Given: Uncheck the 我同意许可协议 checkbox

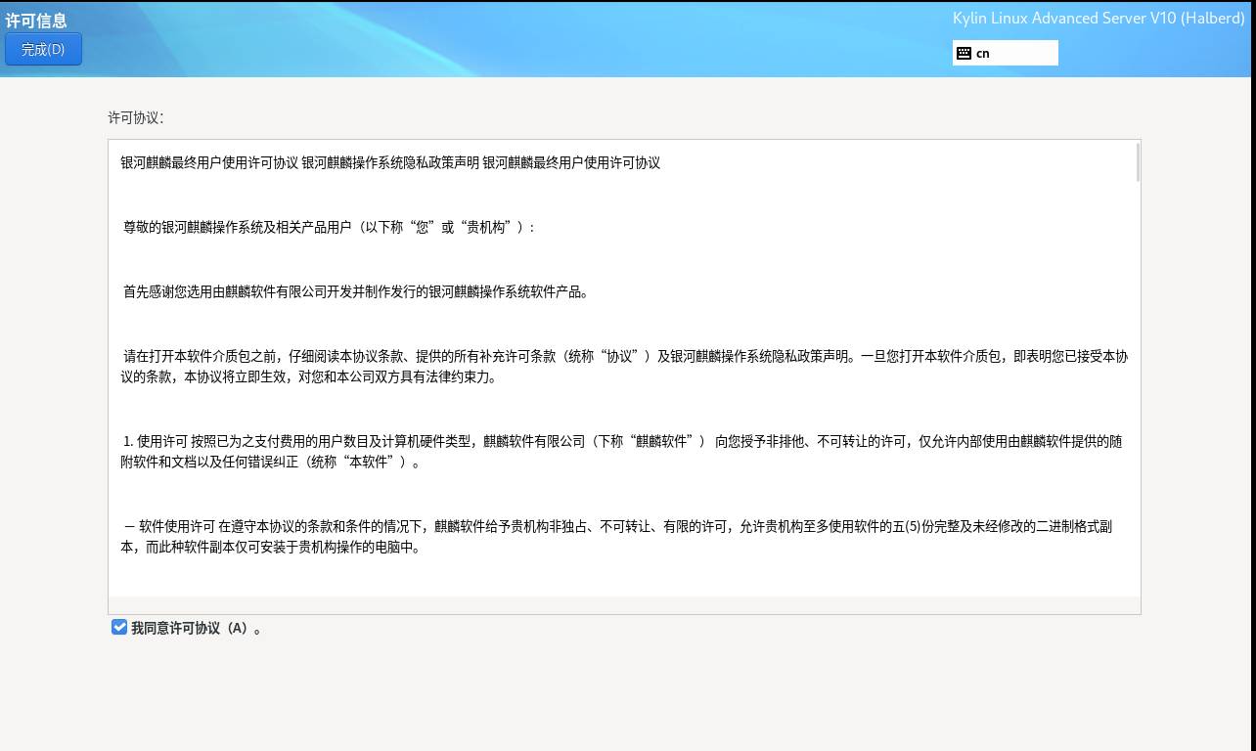Looking at the screenshot, I should (119, 627).
